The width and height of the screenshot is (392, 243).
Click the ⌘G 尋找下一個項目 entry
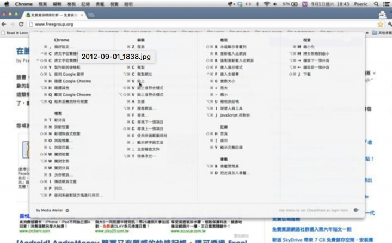(x=145, y=122)
